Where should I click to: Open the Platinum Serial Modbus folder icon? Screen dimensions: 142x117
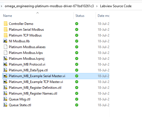click(6, 30)
